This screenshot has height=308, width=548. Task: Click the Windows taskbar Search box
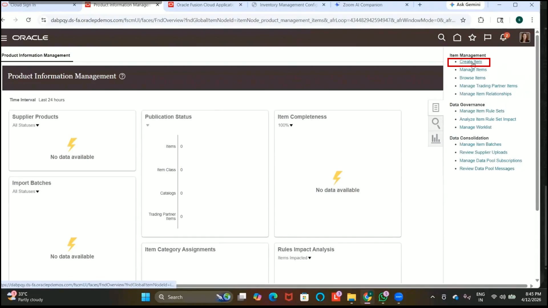pyautogui.click(x=194, y=297)
